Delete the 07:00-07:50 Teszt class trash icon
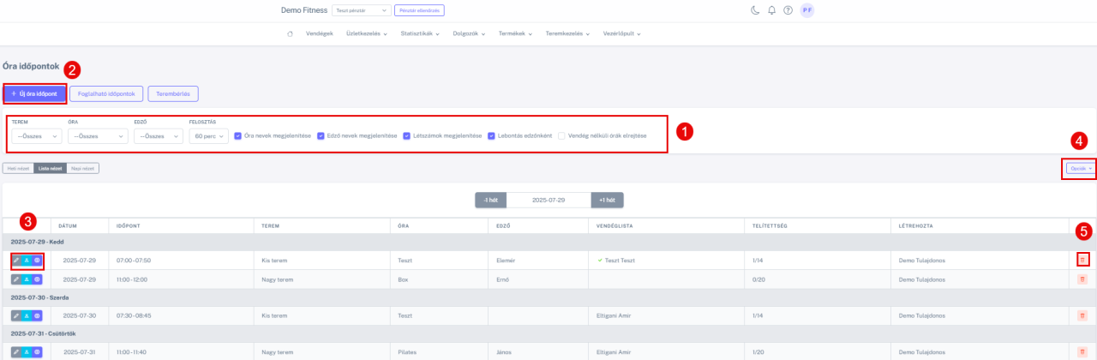 coord(1082,260)
